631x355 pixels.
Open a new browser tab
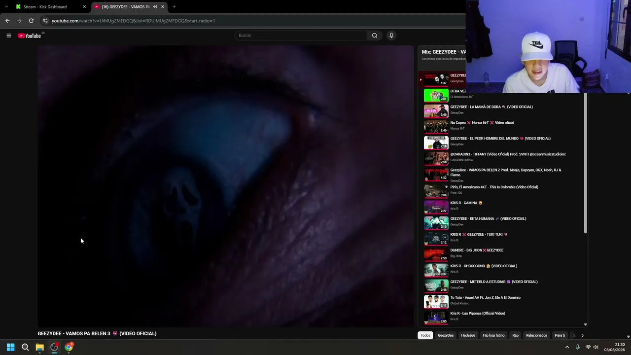tap(174, 7)
